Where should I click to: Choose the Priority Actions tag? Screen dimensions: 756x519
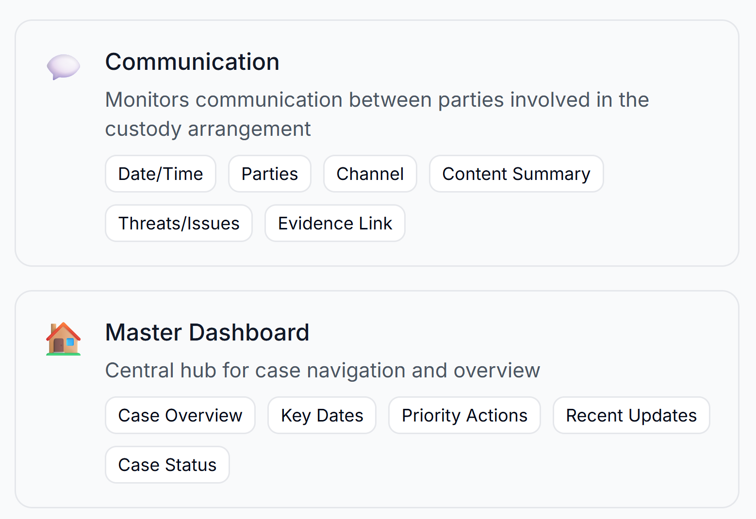coord(464,415)
